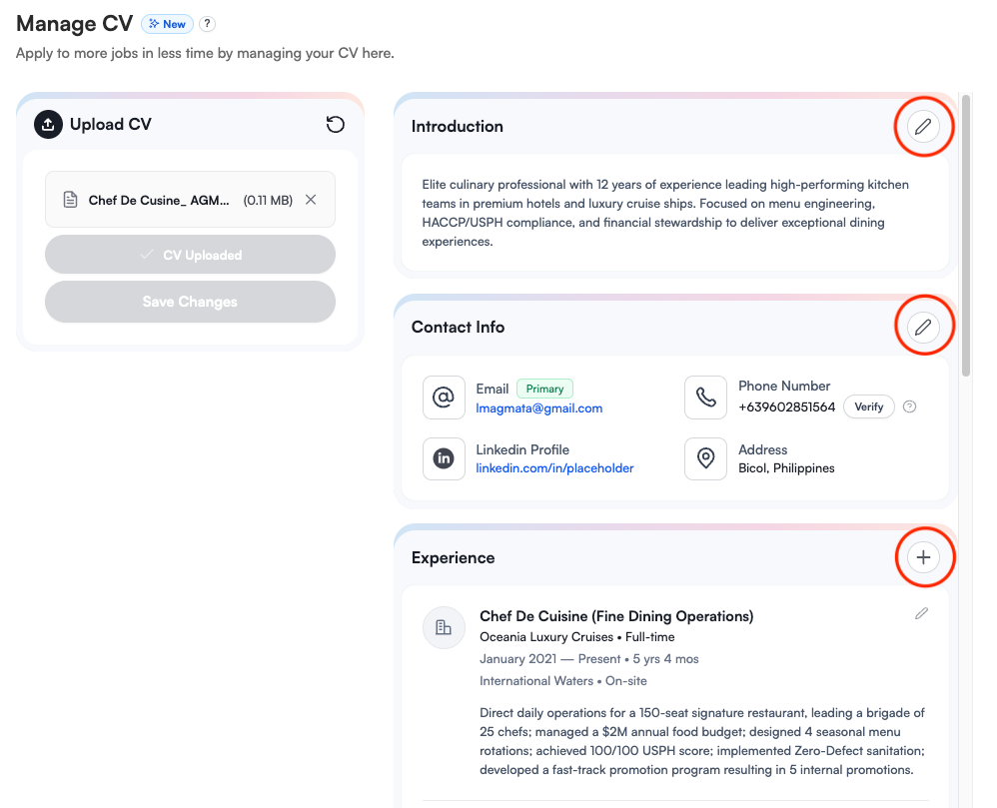This screenshot has width=997, height=808.
Task: Open the lmagmata@gmail.com email link
Action: point(538,407)
